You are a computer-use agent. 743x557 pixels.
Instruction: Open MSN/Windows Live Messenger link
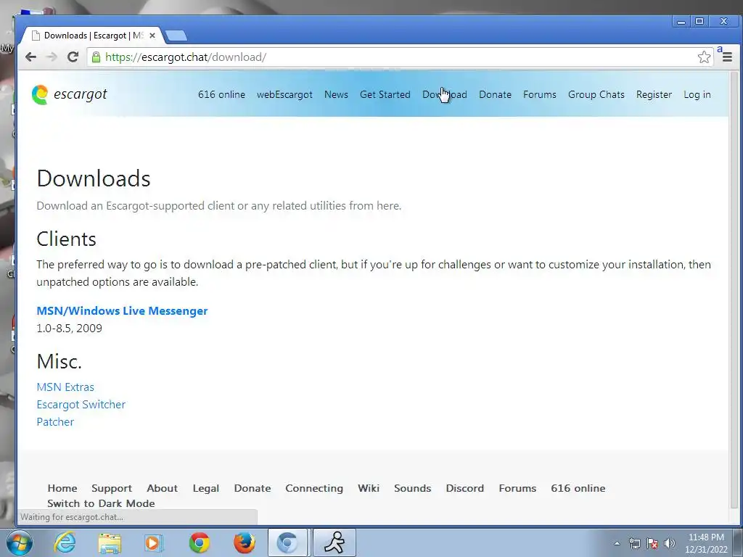(122, 310)
